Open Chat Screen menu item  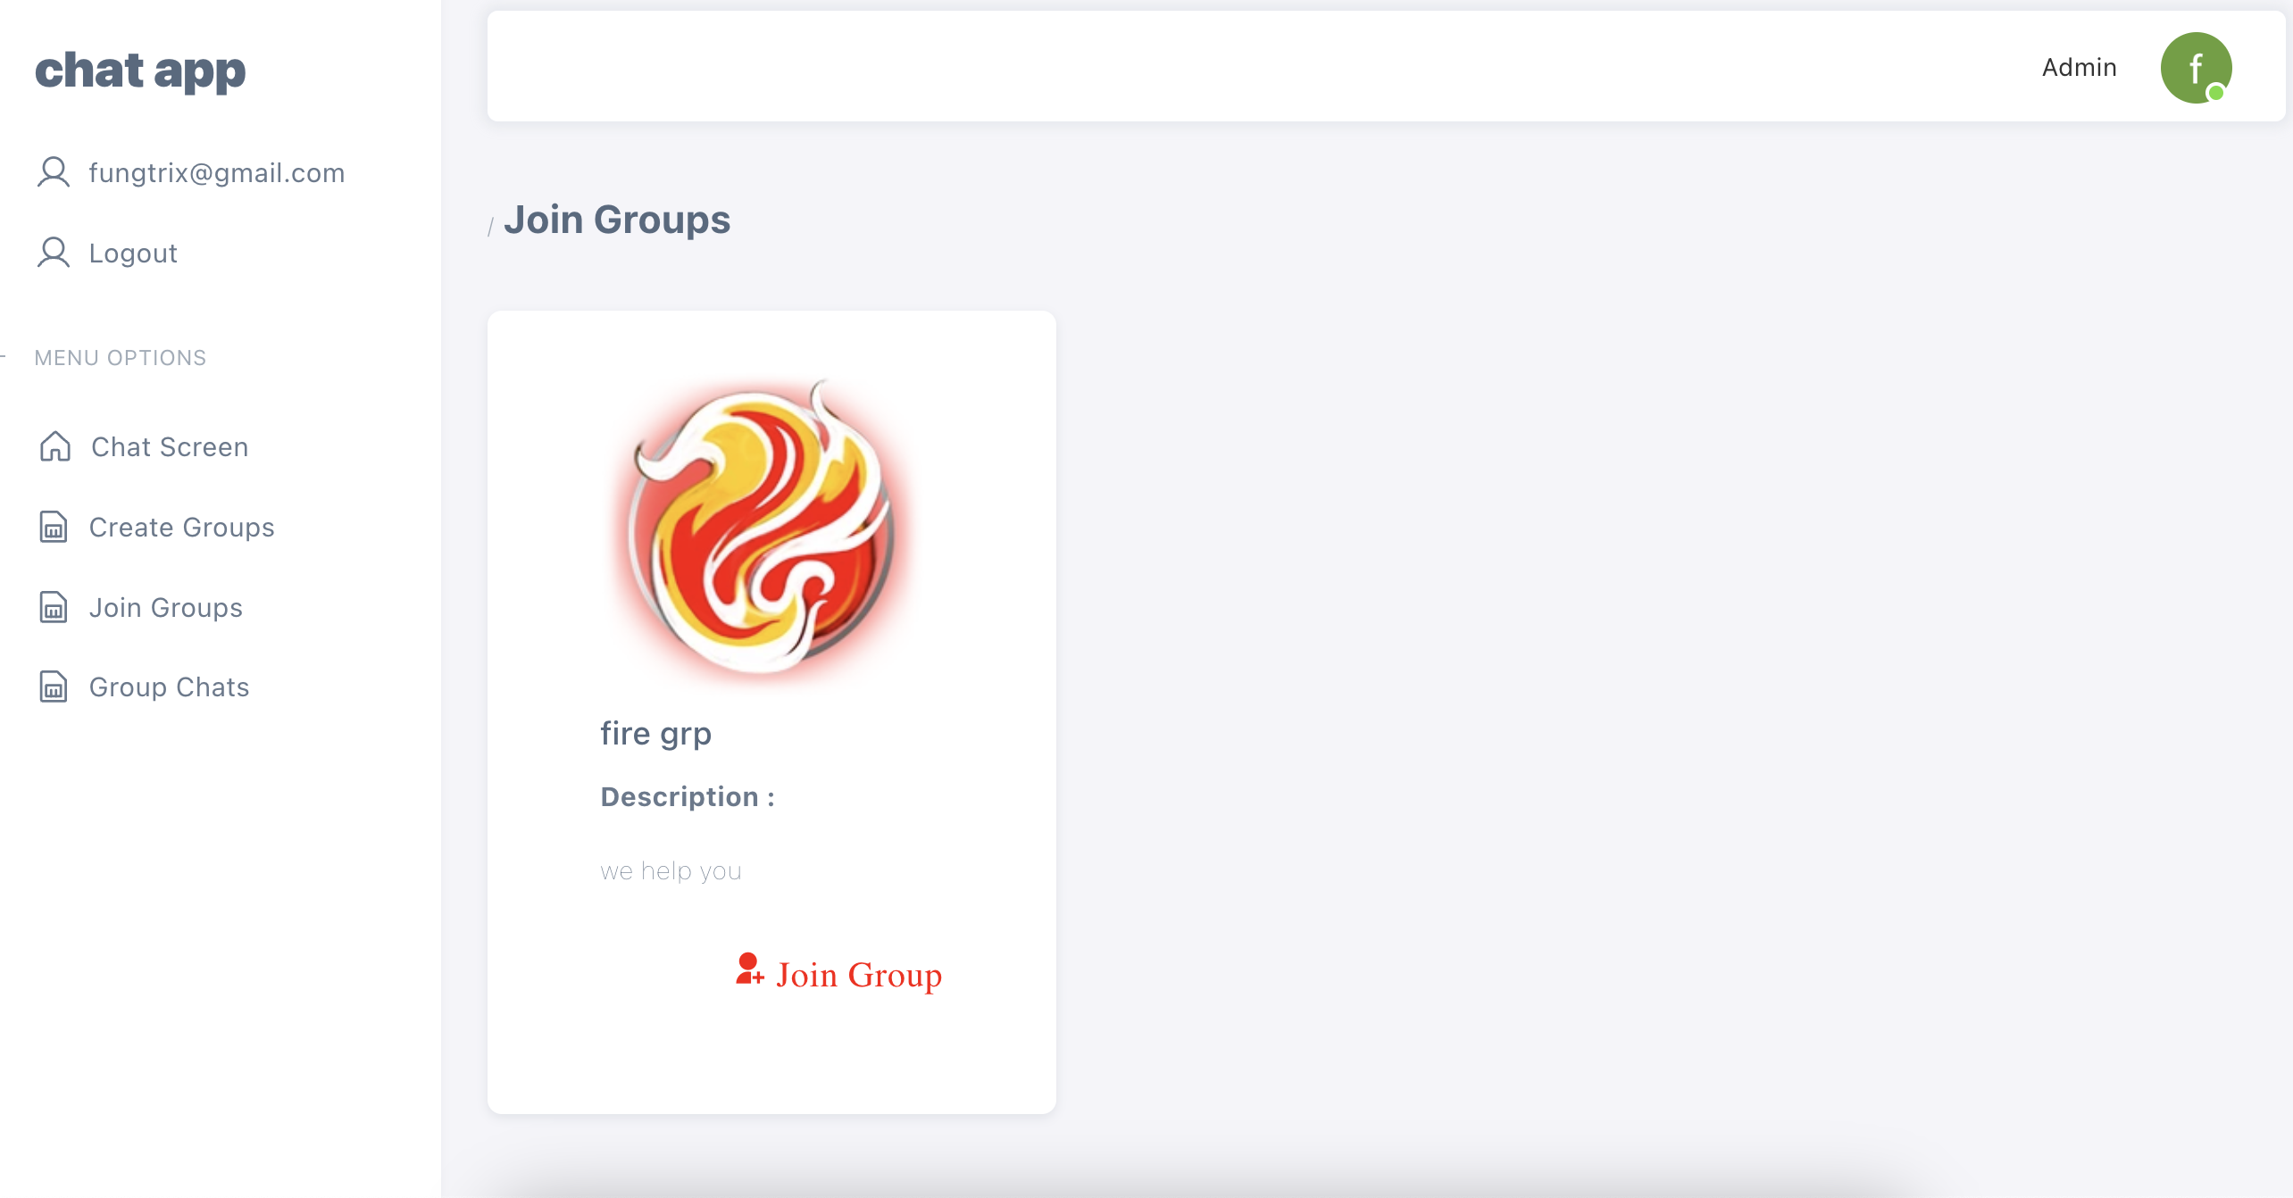pyautogui.click(x=170, y=446)
